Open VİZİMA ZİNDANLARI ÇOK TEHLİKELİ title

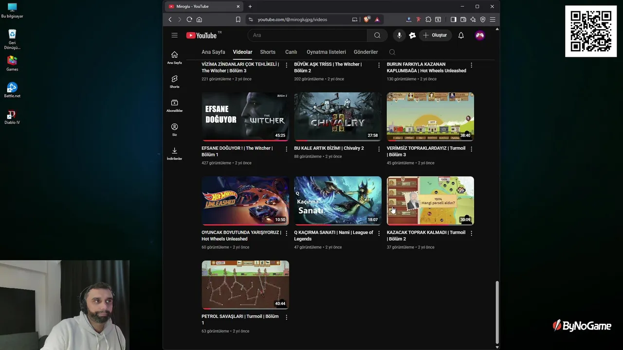point(240,67)
